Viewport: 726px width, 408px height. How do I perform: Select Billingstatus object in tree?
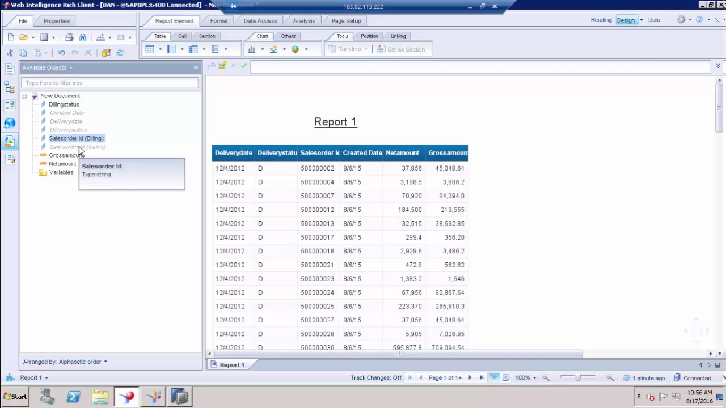[64, 104]
